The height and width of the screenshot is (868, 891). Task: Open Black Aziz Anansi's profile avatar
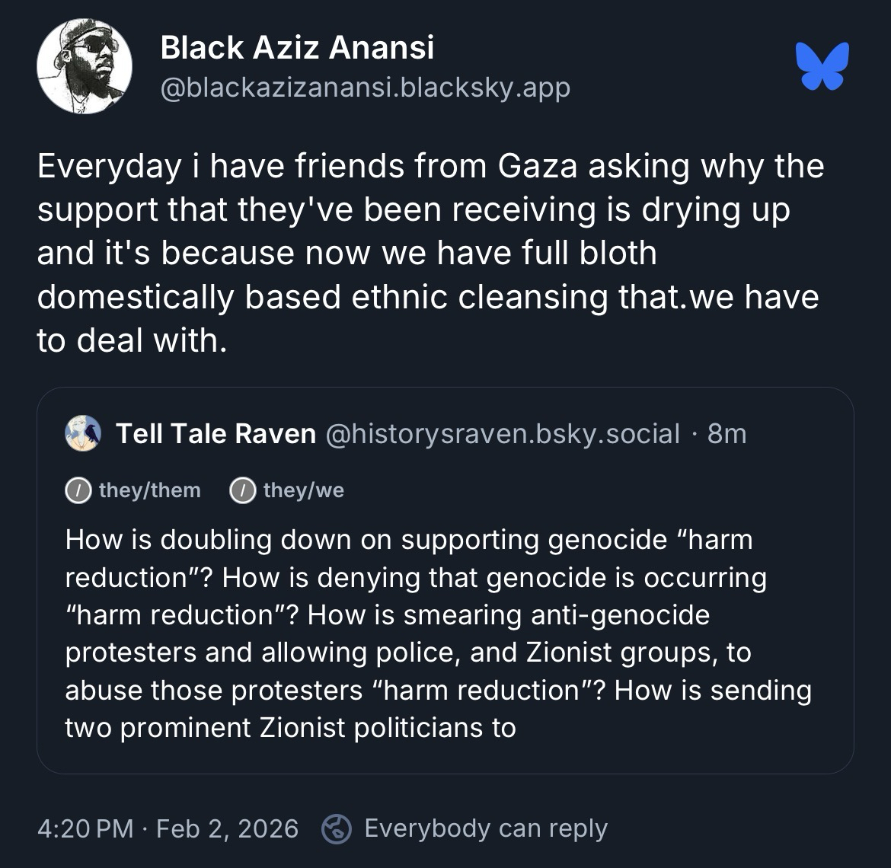[x=84, y=66]
